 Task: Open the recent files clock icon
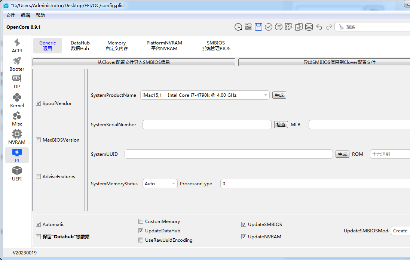[238, 27]
